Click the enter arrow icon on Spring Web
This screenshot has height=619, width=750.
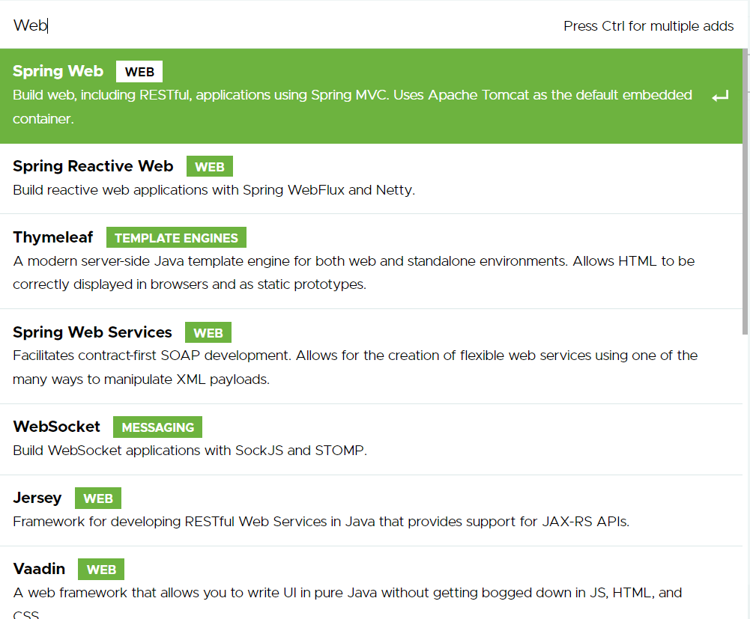[720, 95]
